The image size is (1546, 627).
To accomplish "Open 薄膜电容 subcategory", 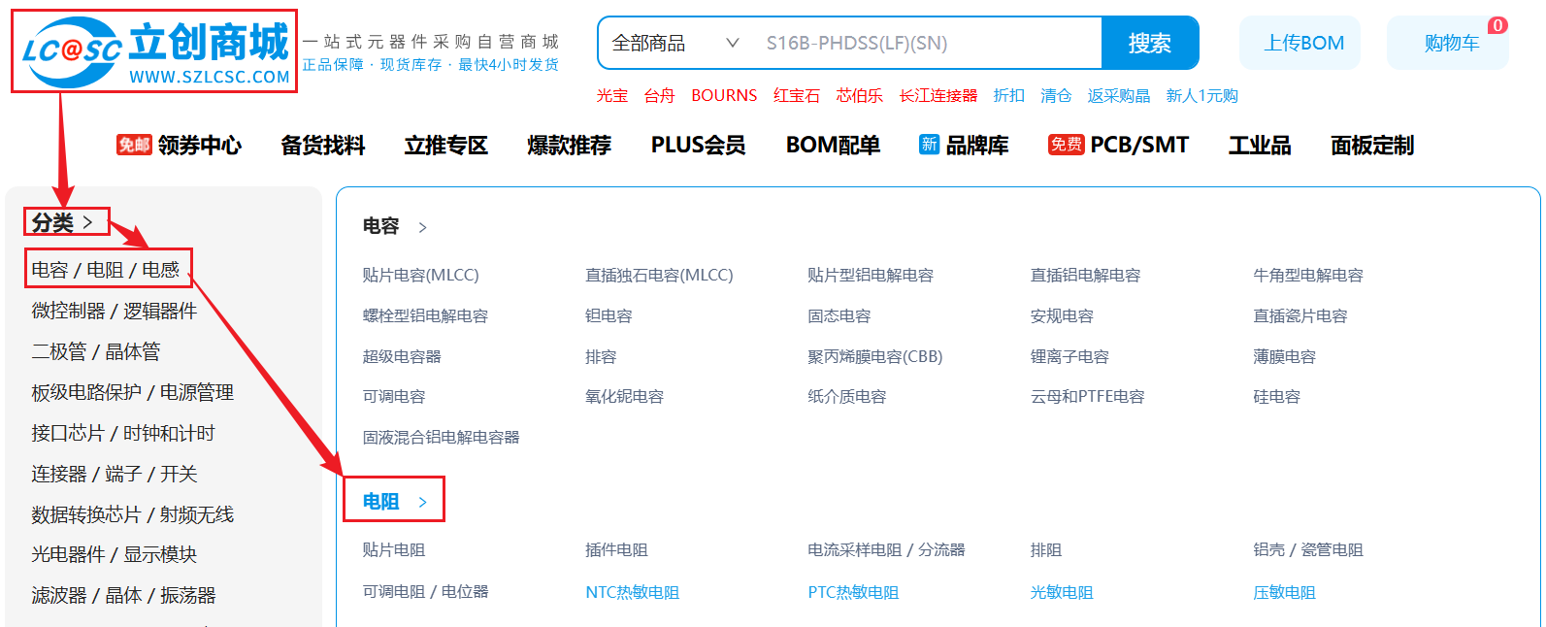I will (x=1284, y=356).
